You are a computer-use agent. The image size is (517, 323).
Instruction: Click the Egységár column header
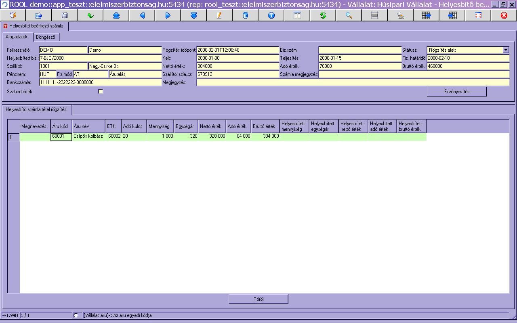(186, 126)
